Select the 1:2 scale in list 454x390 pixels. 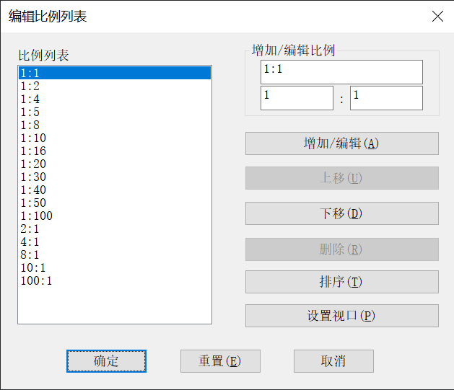coord(30,86)
